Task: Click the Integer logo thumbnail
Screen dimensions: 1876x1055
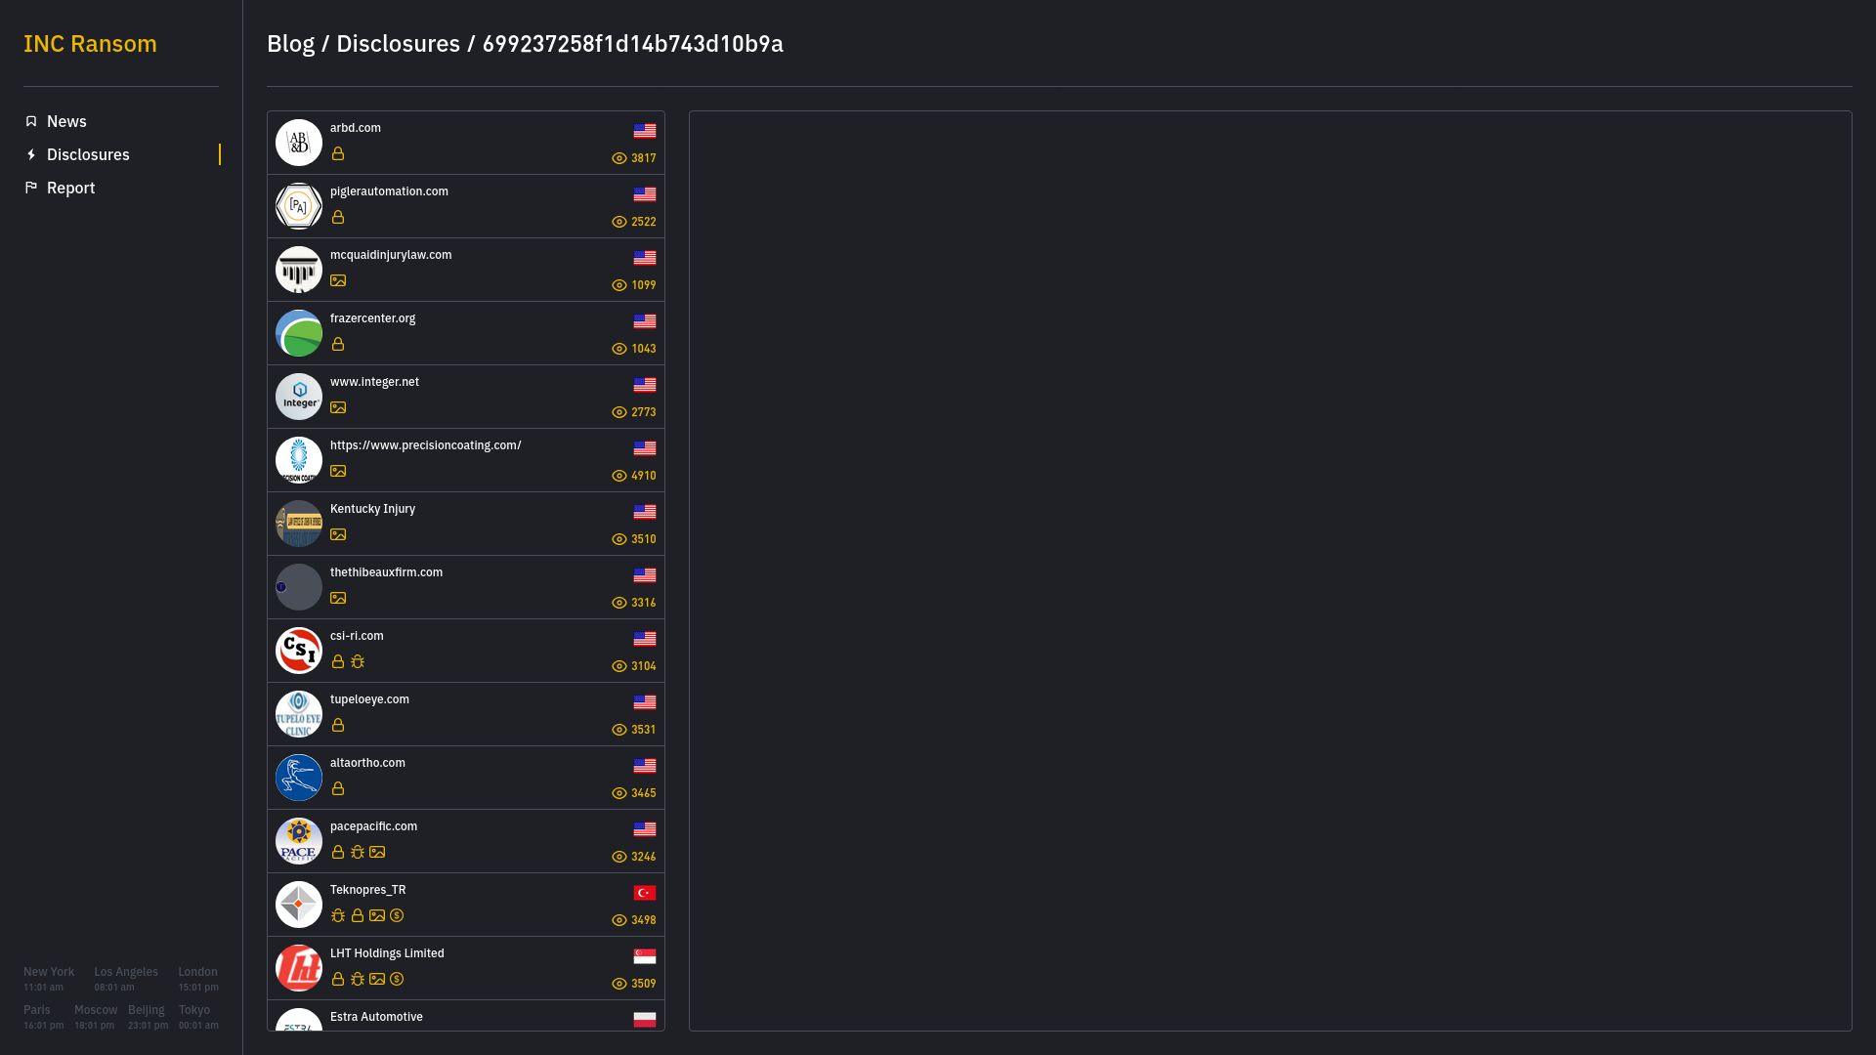Action: click(x=299, y=397)
